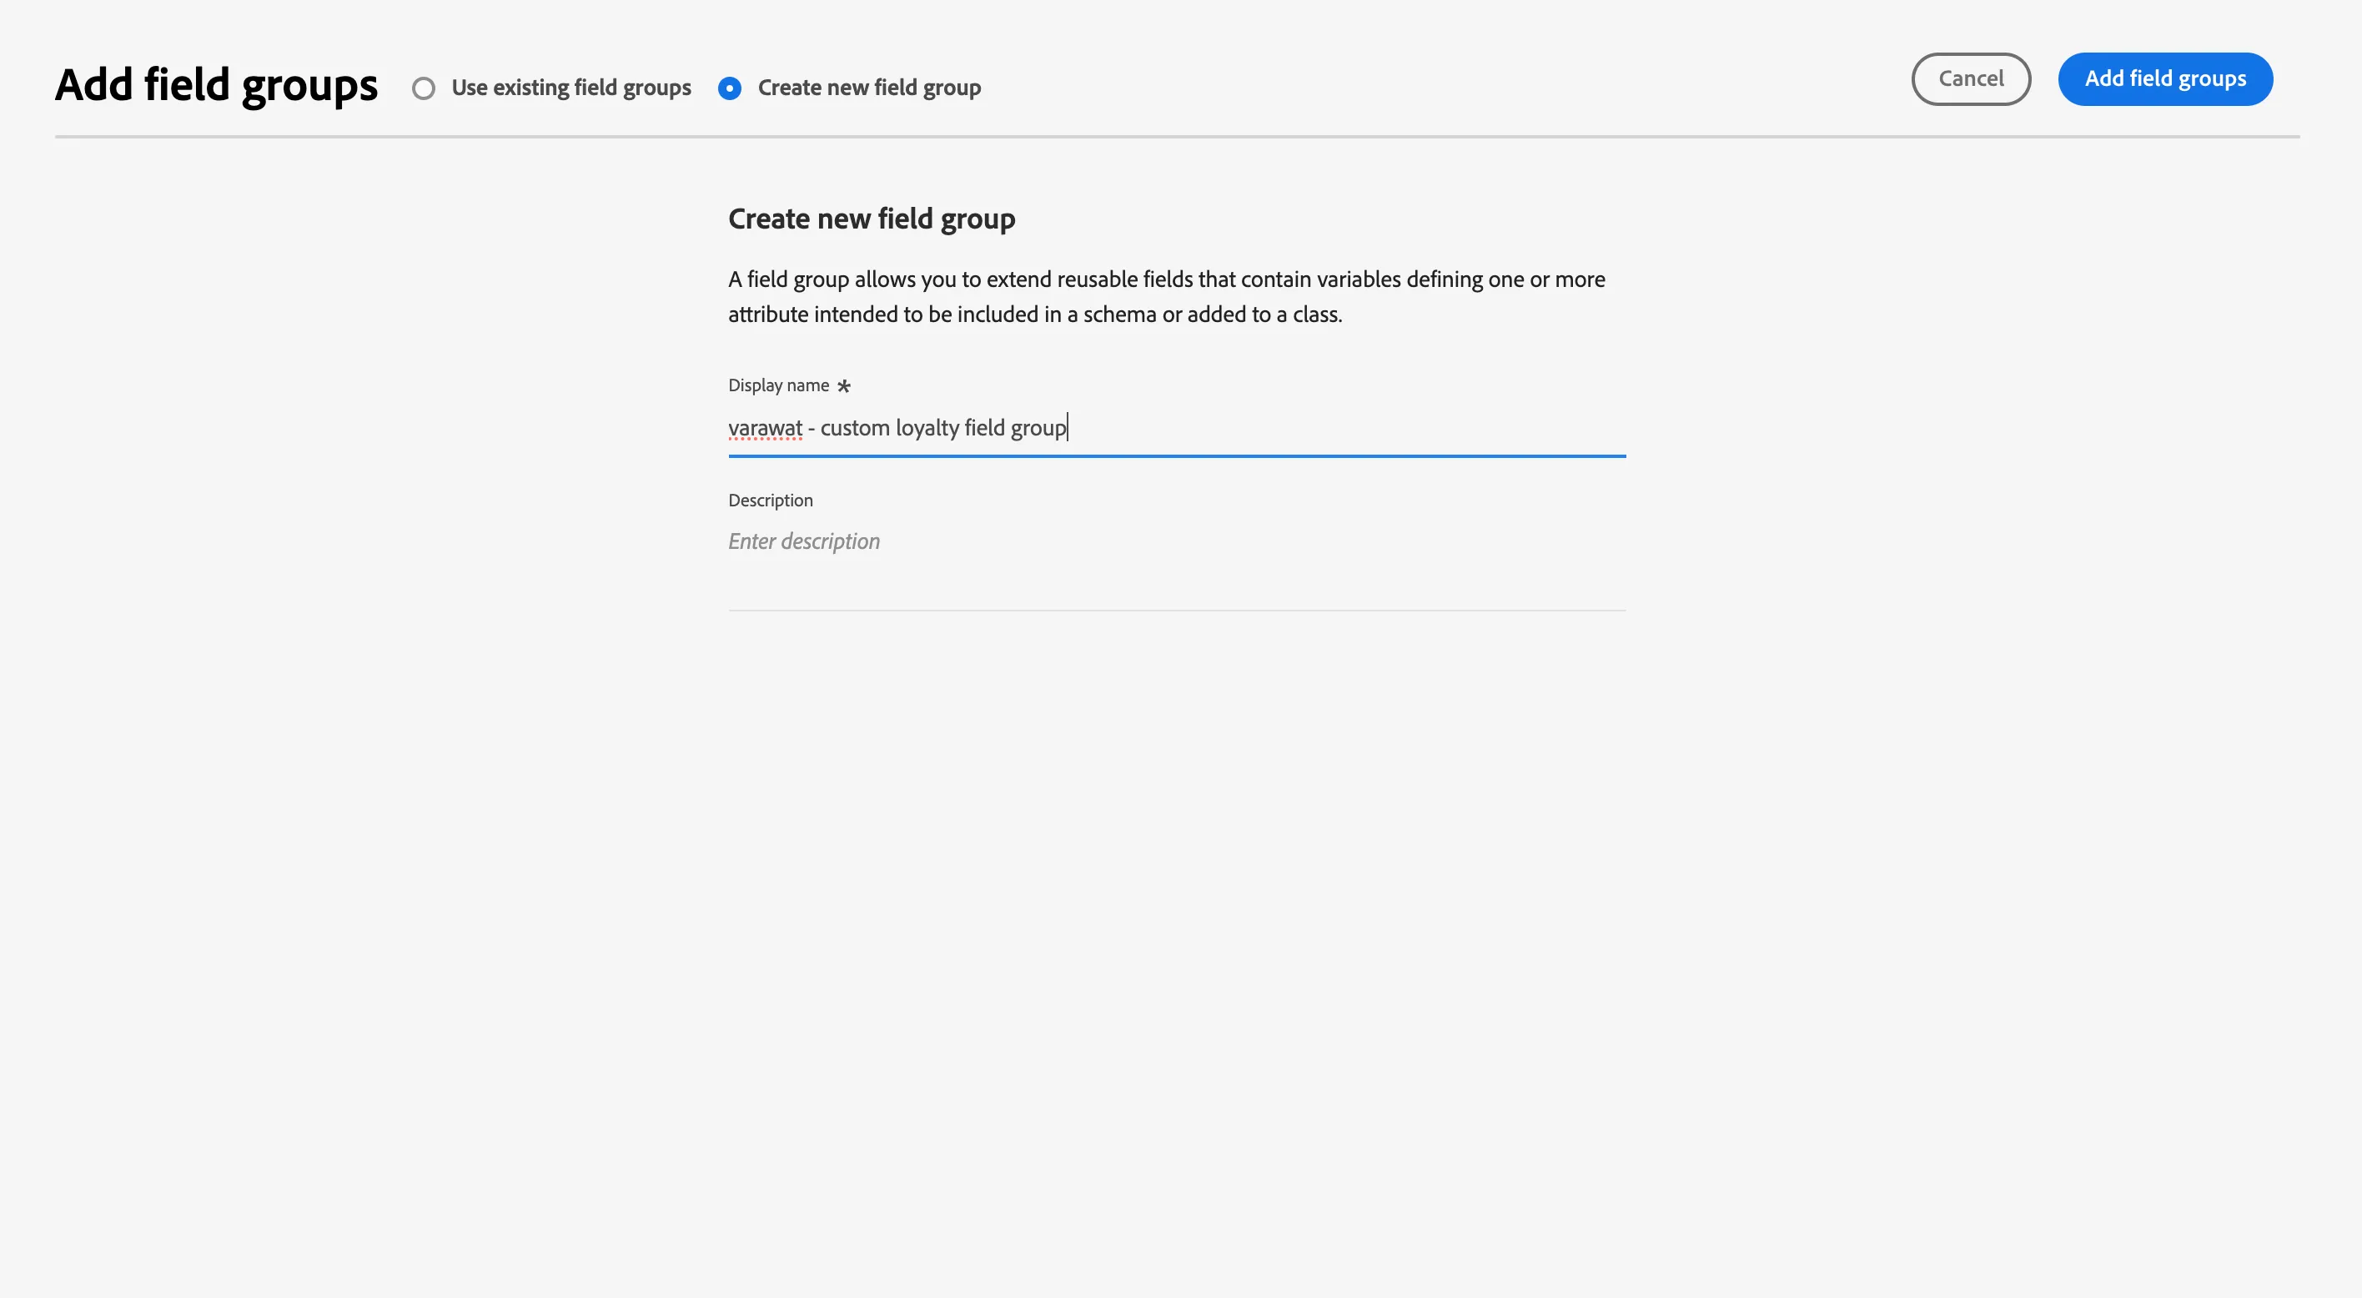Select the Use existing field groups radio button
2362x1298 pixels.
coord(423,88)
